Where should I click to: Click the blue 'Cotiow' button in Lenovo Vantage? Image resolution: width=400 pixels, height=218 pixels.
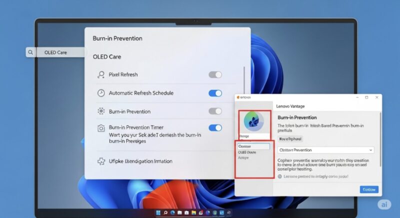click(x=369, y=189)
